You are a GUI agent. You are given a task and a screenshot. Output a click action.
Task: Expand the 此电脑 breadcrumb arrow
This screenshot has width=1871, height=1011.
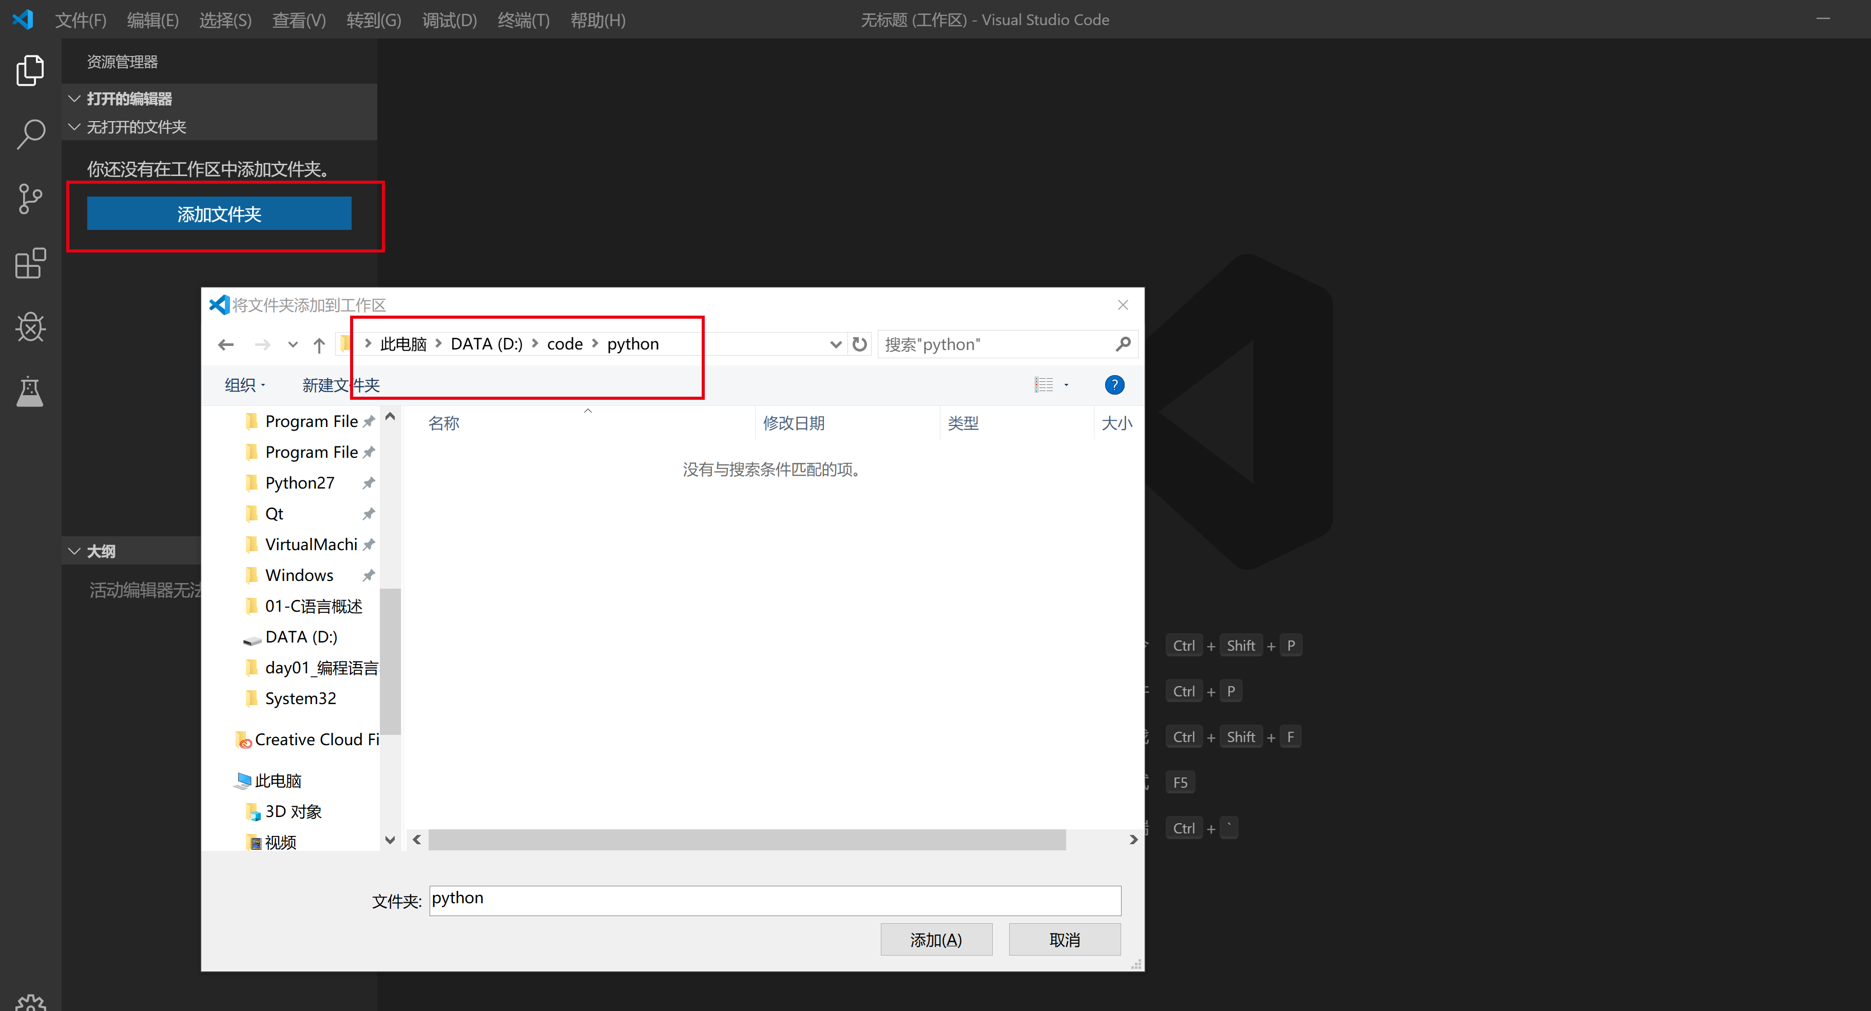(439, 343)
